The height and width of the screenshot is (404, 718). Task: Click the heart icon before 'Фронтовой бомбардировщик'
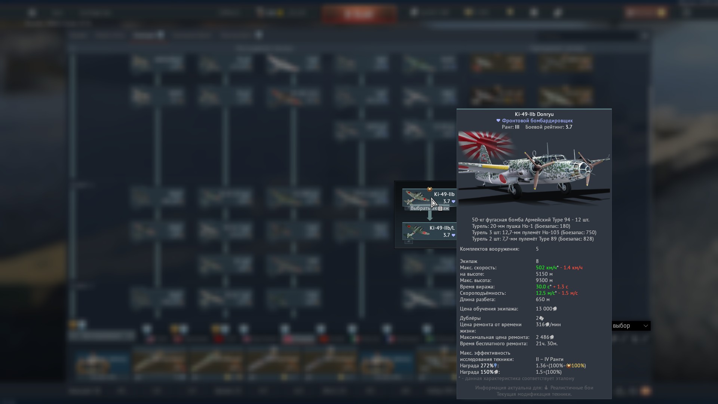498,120
